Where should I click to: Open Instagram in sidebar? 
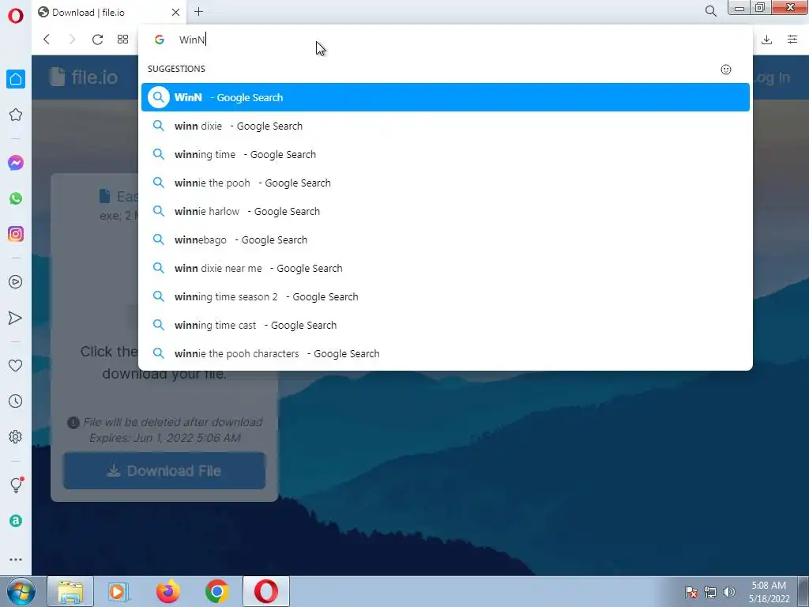click(16, 234)
